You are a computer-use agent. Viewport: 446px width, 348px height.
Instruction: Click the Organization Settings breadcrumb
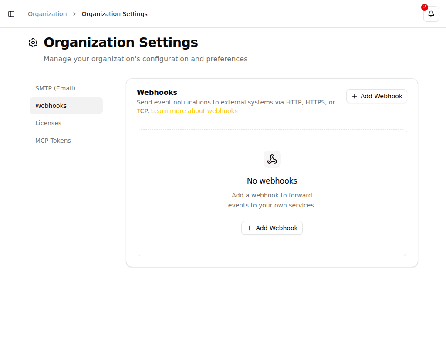[115, 14]
